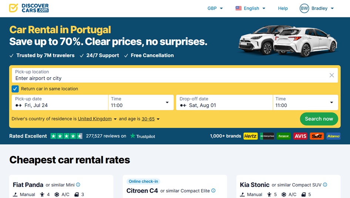
Task: Click the Enterprise brand logo
Action: pyautogui.click(x=267, y=136)
